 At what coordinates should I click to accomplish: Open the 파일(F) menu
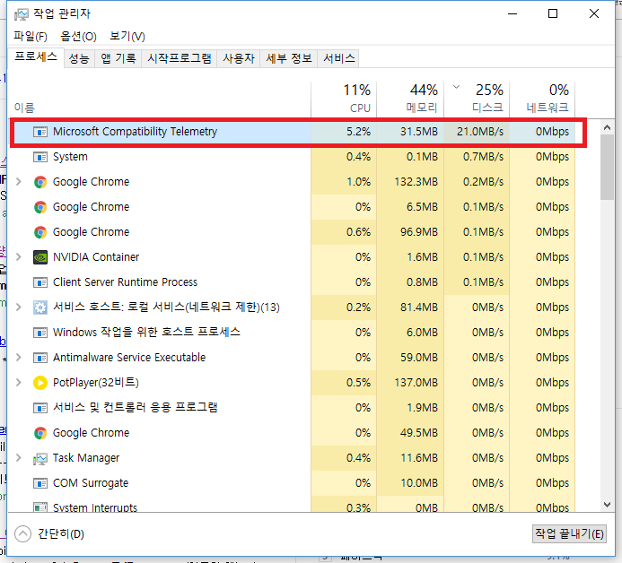pyautogui.click(x=31, y=37)
